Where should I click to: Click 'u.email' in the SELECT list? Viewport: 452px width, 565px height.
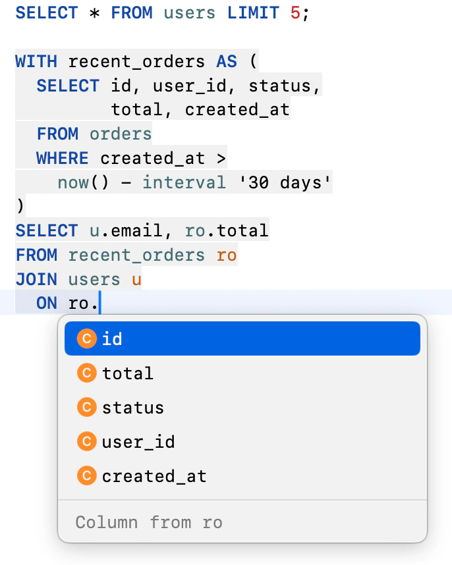(126, 230)
